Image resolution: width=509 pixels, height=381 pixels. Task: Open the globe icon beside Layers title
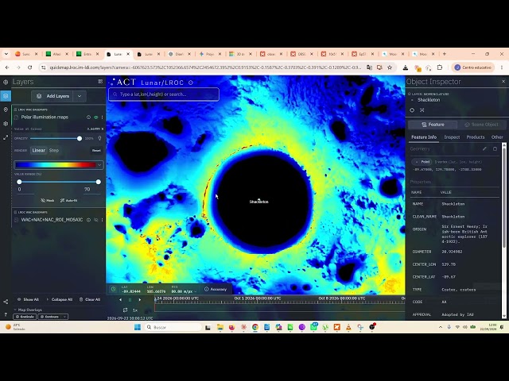(x=6, y=82)
